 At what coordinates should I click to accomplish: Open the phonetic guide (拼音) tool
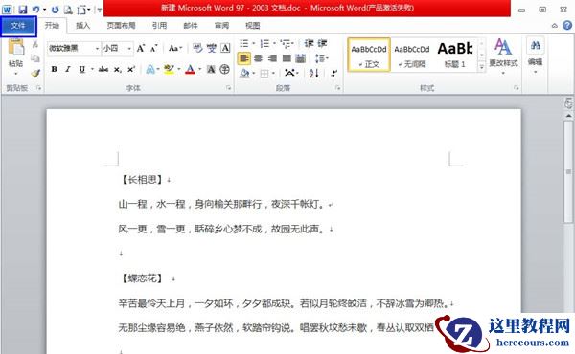pyautogui.click(x=212, y=48)
